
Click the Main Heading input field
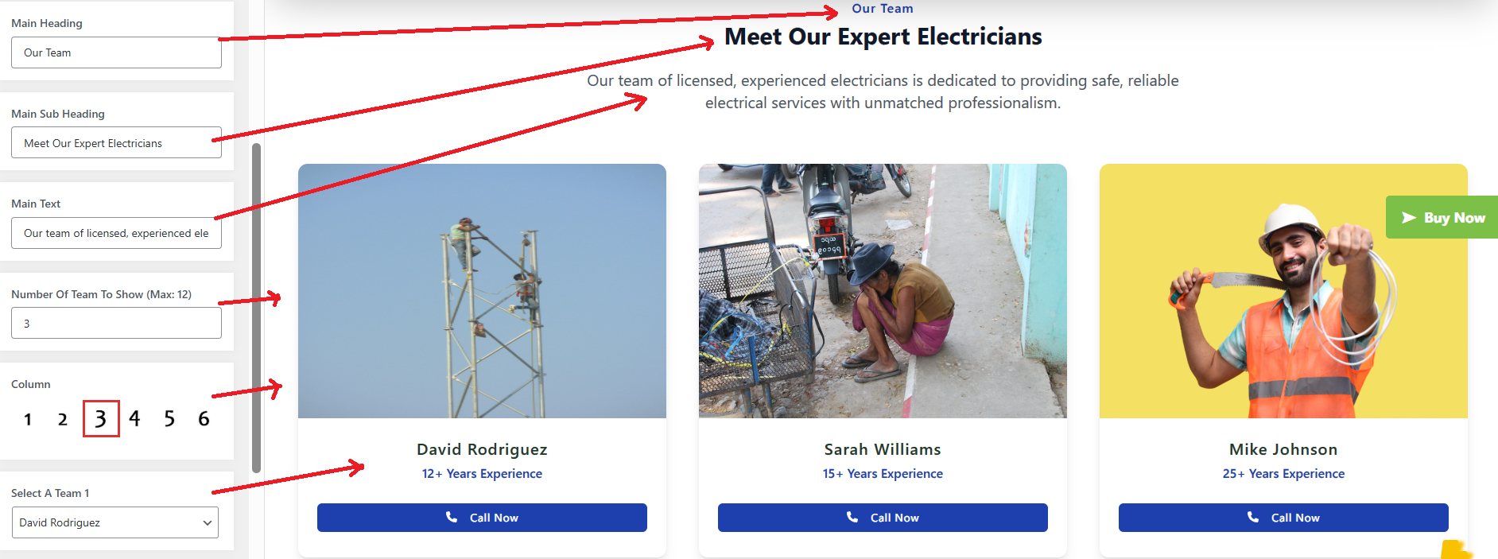point(116,52)
